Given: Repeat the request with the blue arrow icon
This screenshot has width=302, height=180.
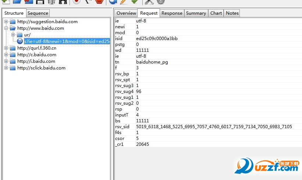Looking at the screenshot, I should (113, 1).
